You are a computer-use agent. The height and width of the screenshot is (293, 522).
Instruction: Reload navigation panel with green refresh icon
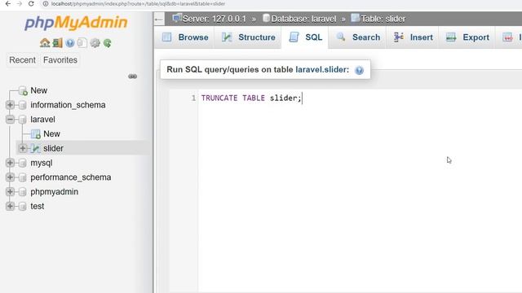[107, 43]
